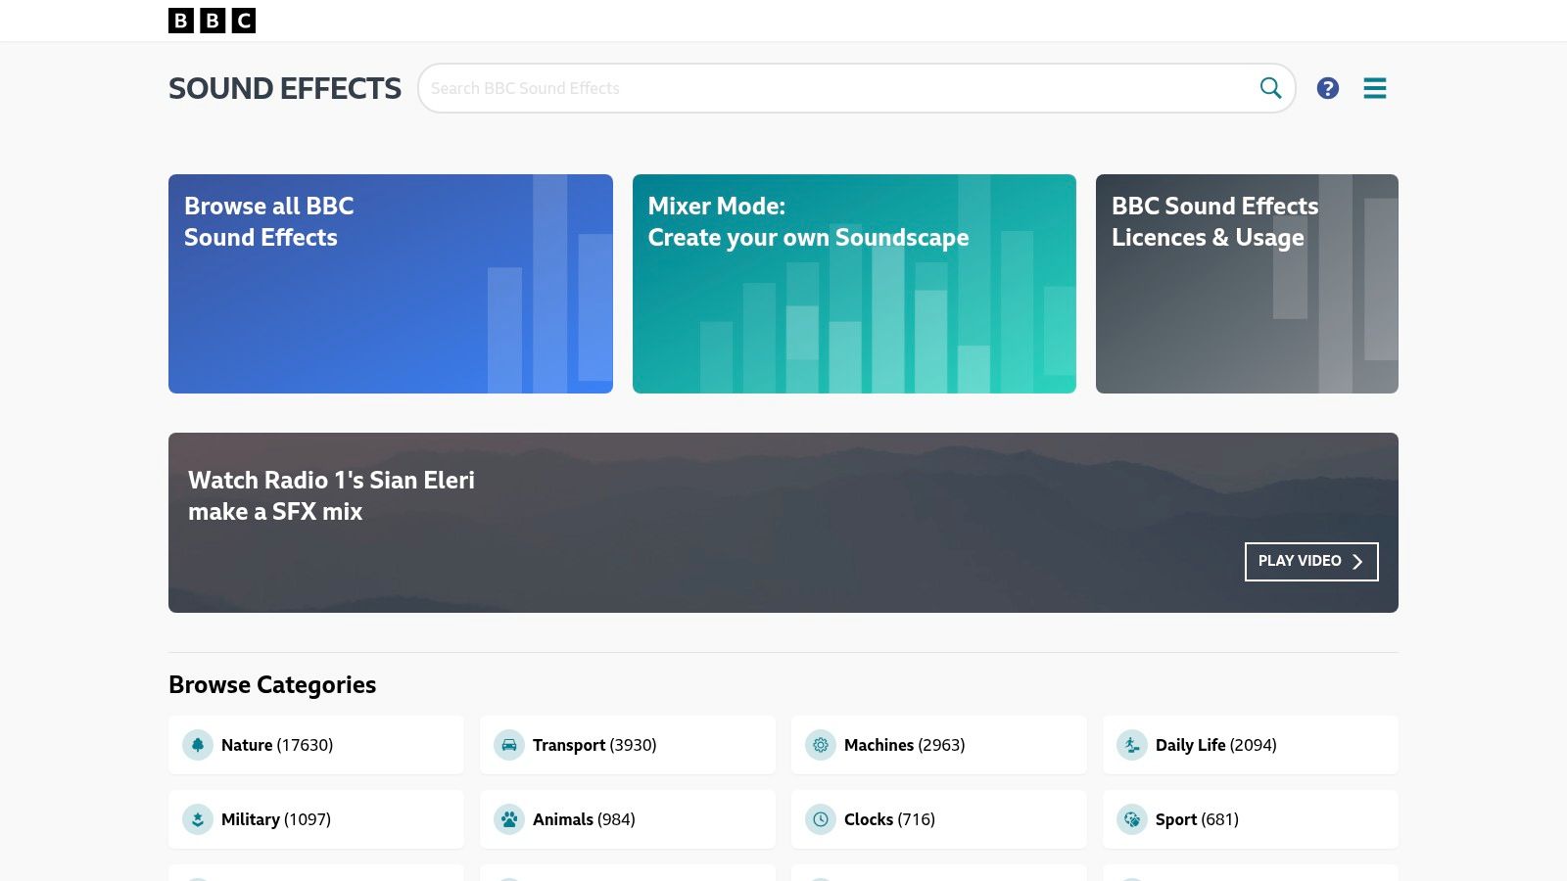Click the BBC logo
Viewport: 1567px width, 881px height.
(212, 21)
